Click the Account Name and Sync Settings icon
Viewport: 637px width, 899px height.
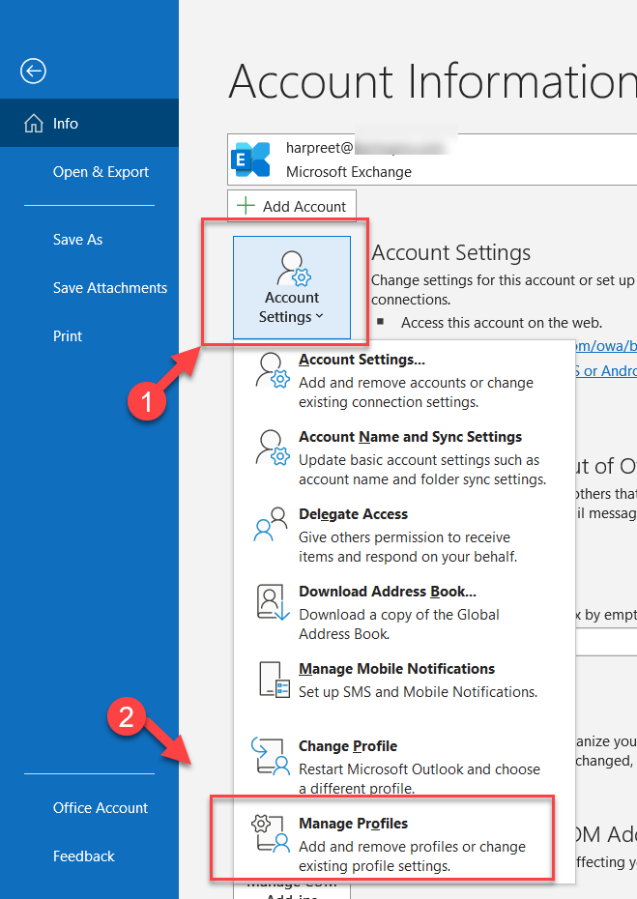[273, 448]
